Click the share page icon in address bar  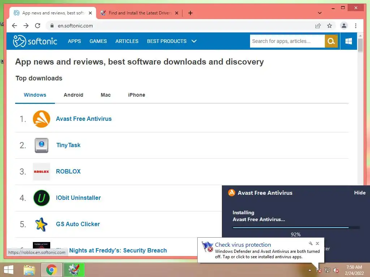318,26
